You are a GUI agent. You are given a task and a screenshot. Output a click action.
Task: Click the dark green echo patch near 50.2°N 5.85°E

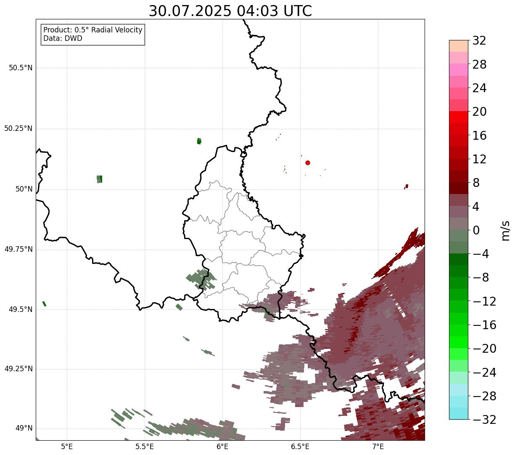tap(199, 141)
